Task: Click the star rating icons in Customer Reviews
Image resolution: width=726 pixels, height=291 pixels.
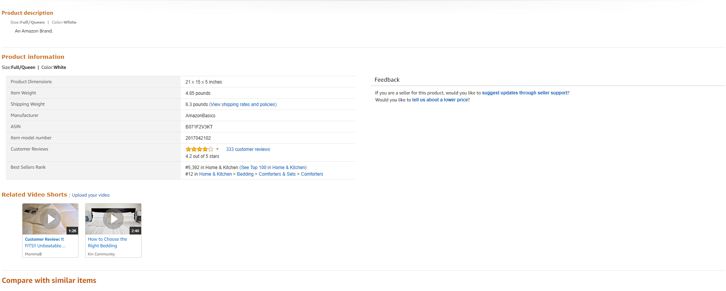Action: click(199, 149)
